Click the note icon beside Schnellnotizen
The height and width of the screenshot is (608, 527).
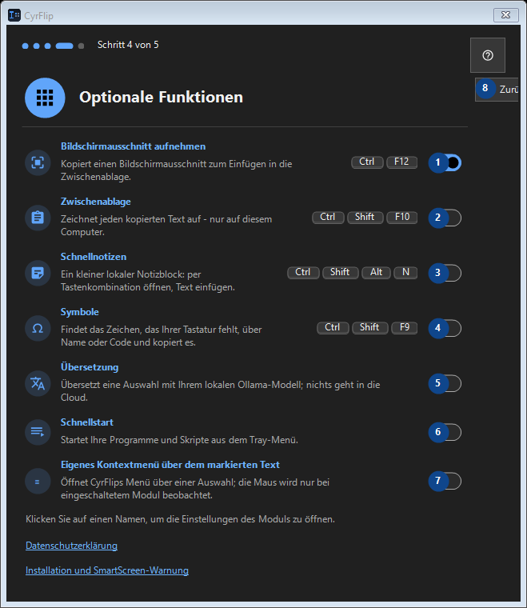(38, 273)
